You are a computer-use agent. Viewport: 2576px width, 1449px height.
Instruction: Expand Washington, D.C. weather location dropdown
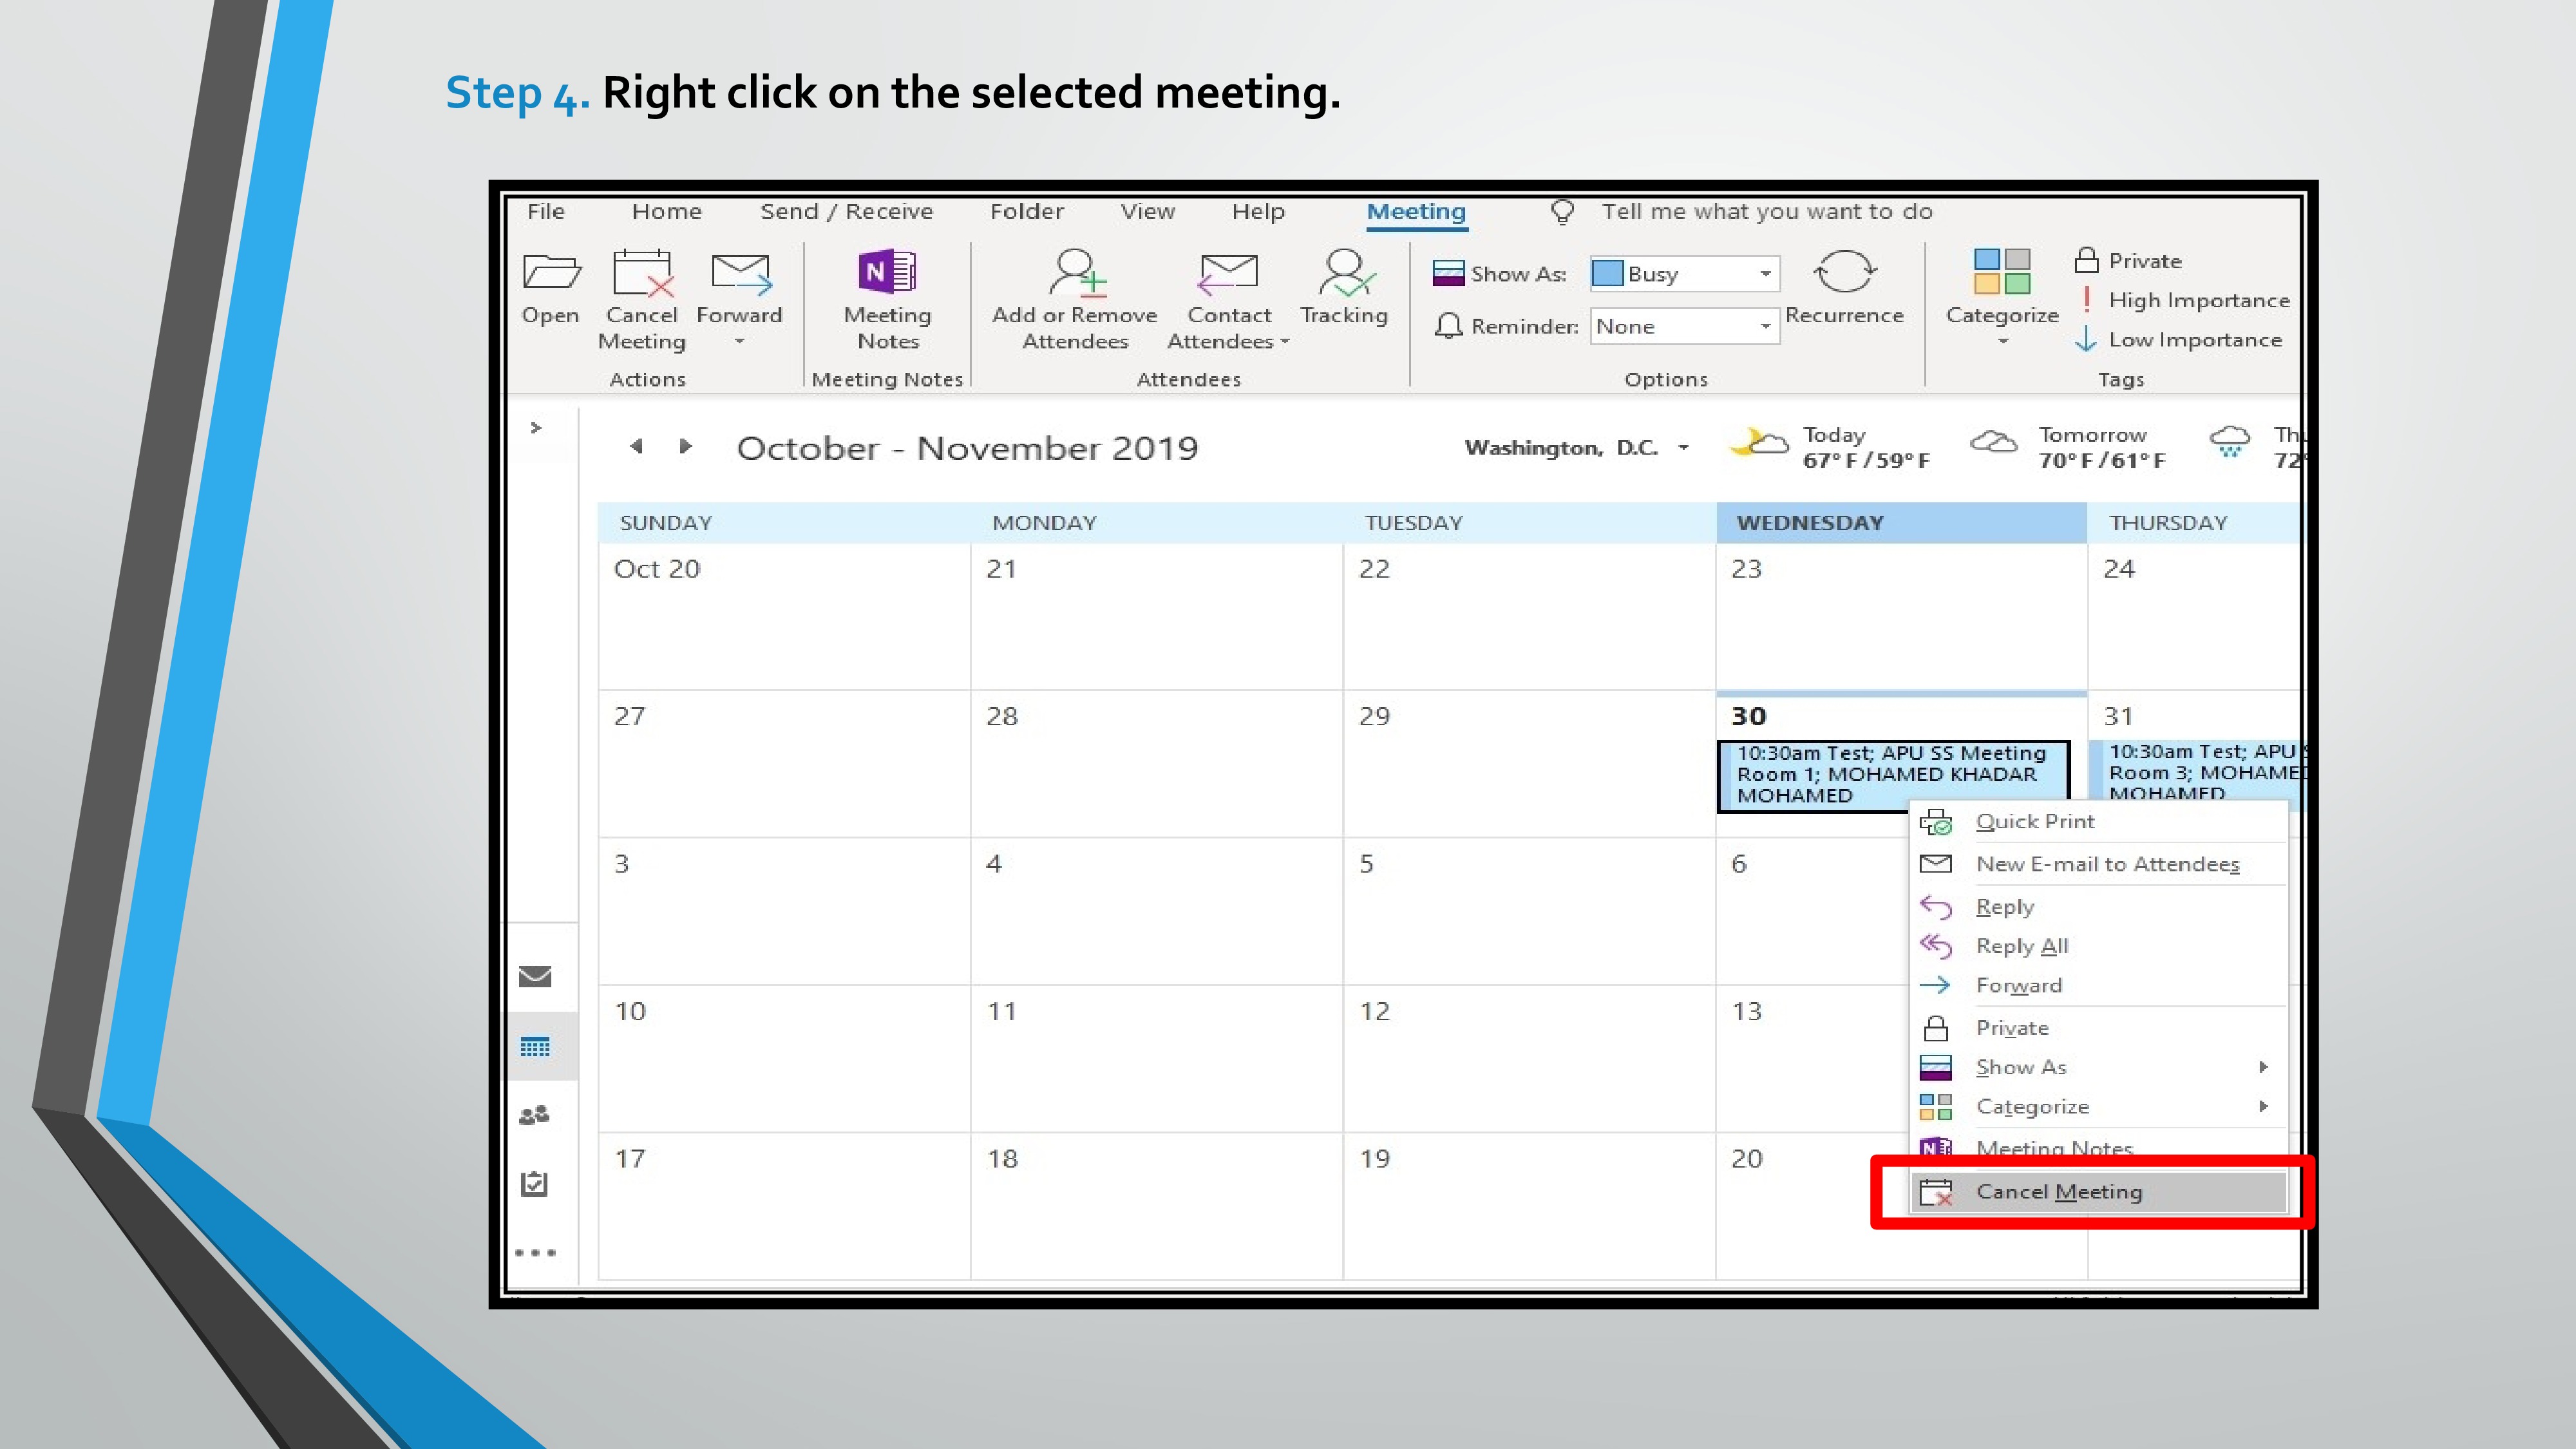(x=1684, y=448)
